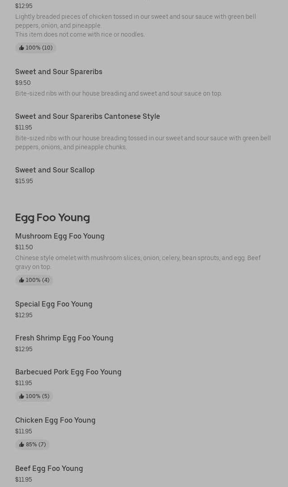288x487 pixels.
Task: Click the 100% (4) rating badge
Action: 34,280
